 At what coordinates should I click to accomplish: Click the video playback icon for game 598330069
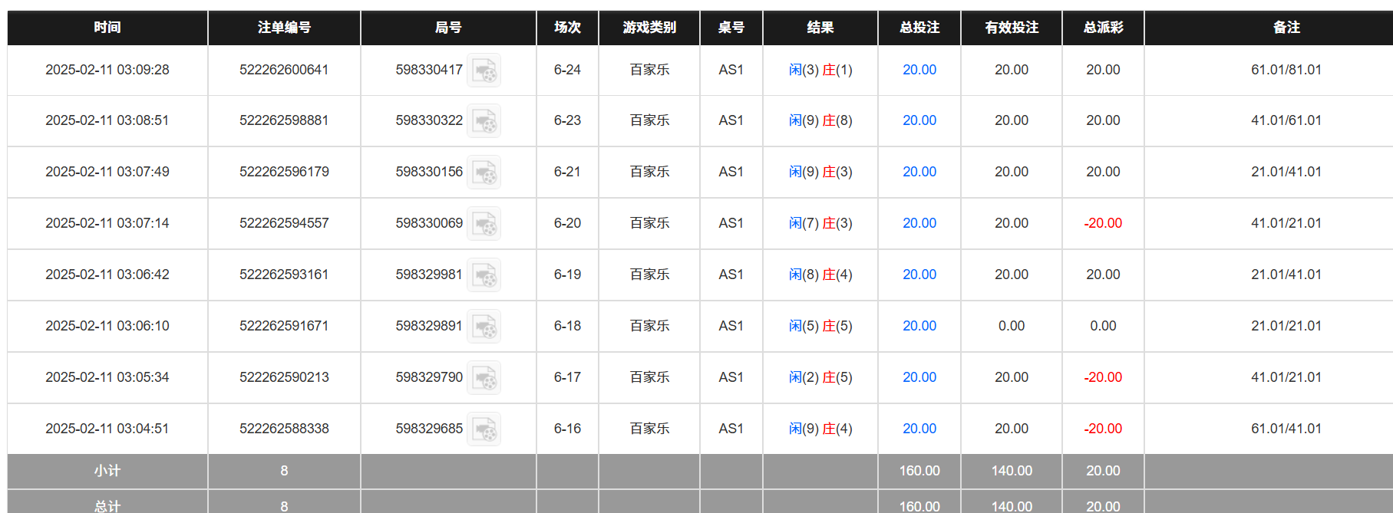[484, 223]
